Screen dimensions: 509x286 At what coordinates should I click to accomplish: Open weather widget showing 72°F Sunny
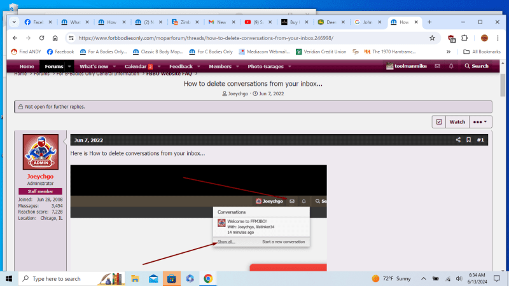[391, 278]
